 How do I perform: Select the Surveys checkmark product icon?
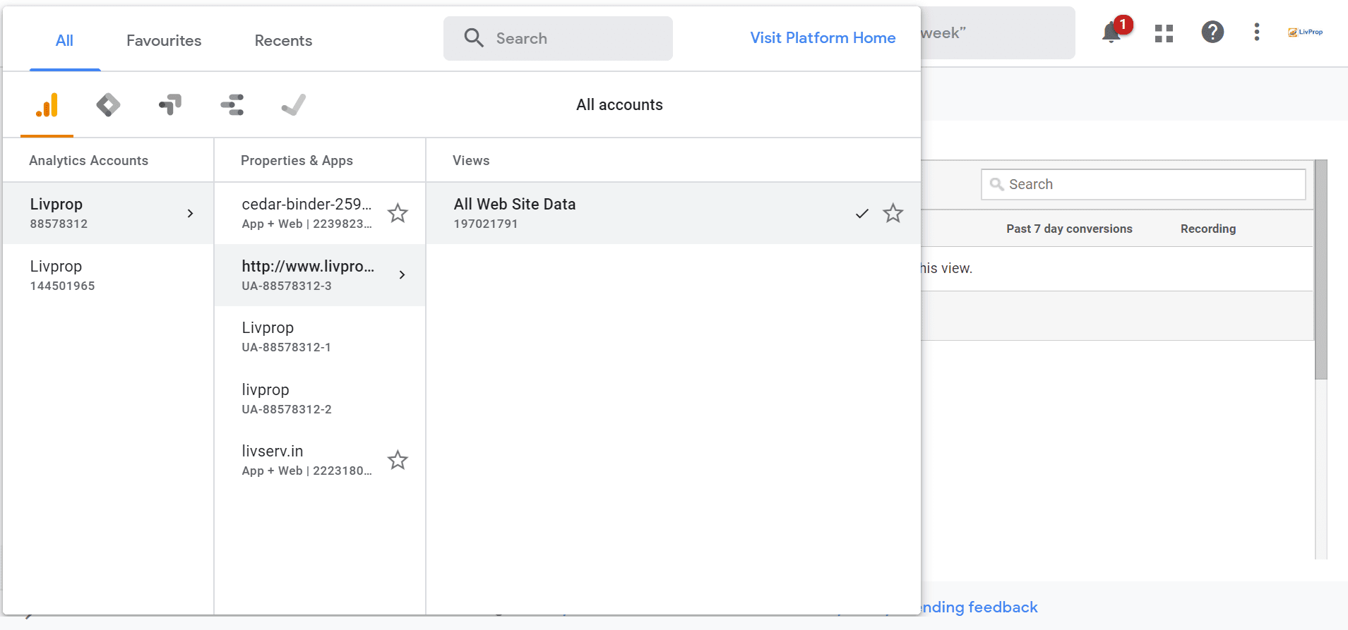pyautogui.click(x=294, y=105)
